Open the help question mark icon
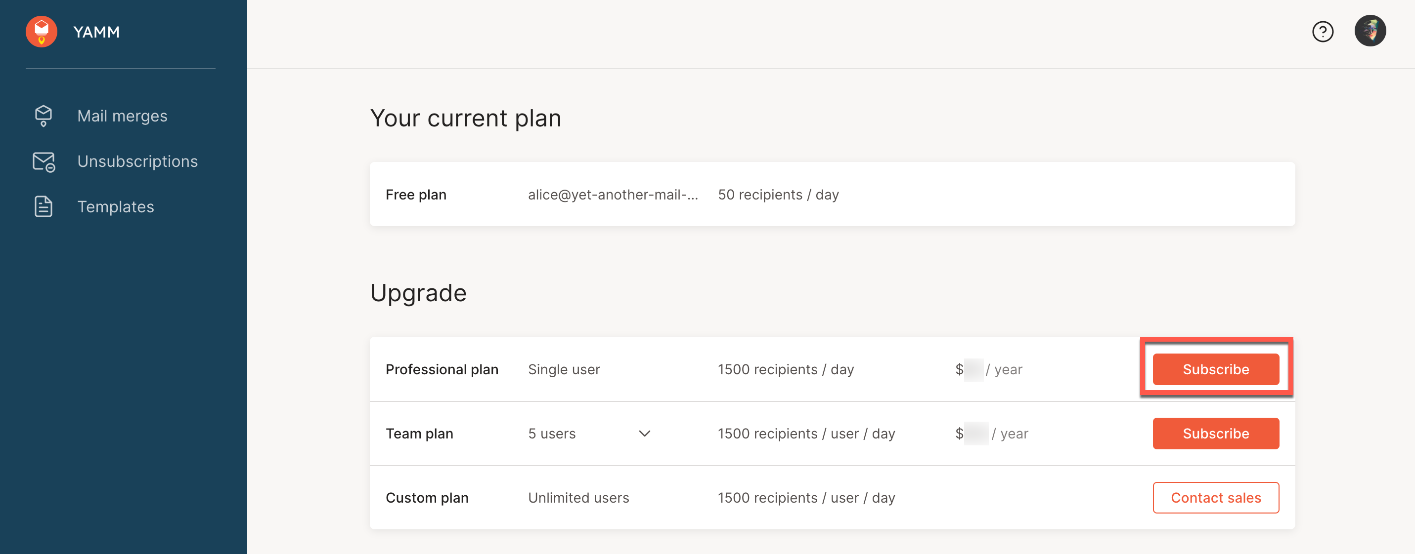1415x554 pixels. click(1323, 32)
